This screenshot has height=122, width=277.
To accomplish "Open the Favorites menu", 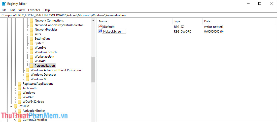I will (34, 10).
